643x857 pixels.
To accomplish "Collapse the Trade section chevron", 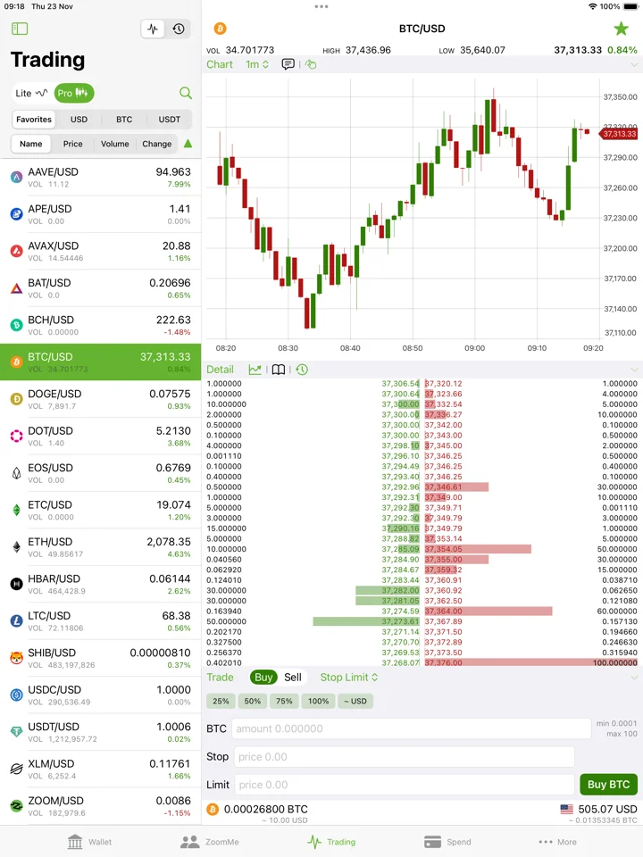I will (634, 678).
